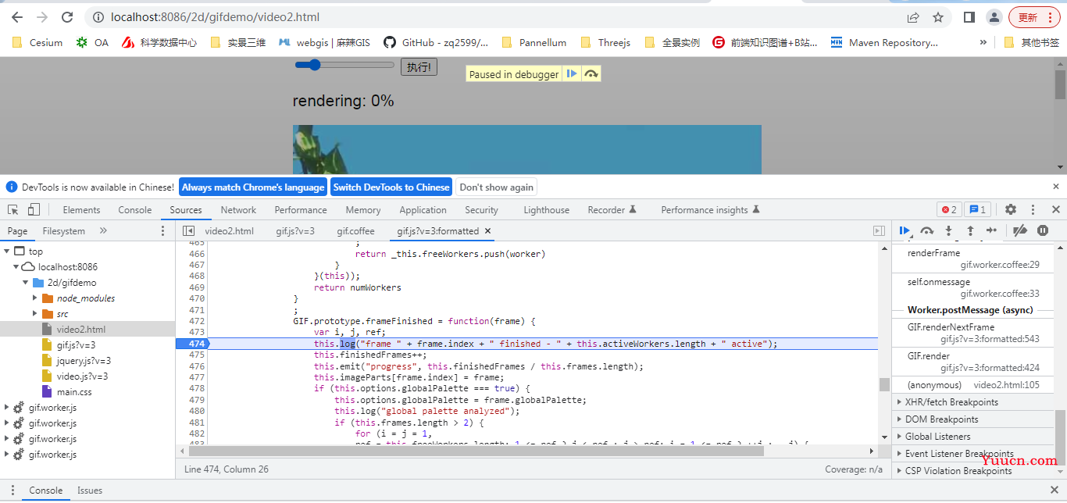The height and width of the screenshot is (503, 1067).
Task: Open the 1 issue message badge
Action: point(977,209)
